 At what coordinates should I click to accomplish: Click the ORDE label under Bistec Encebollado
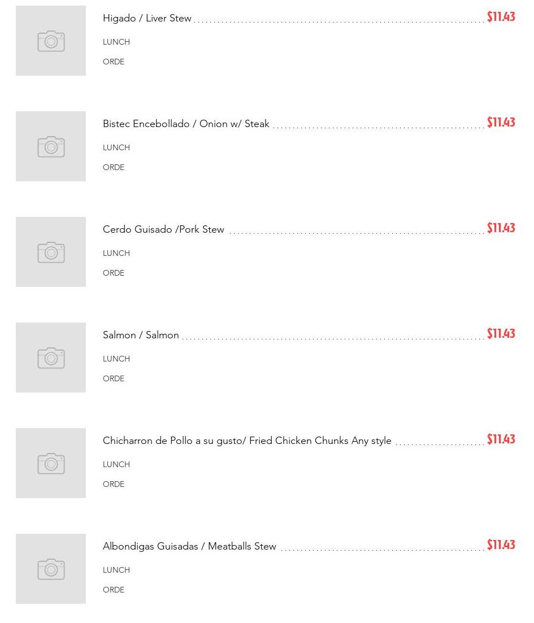click(114, 167)
